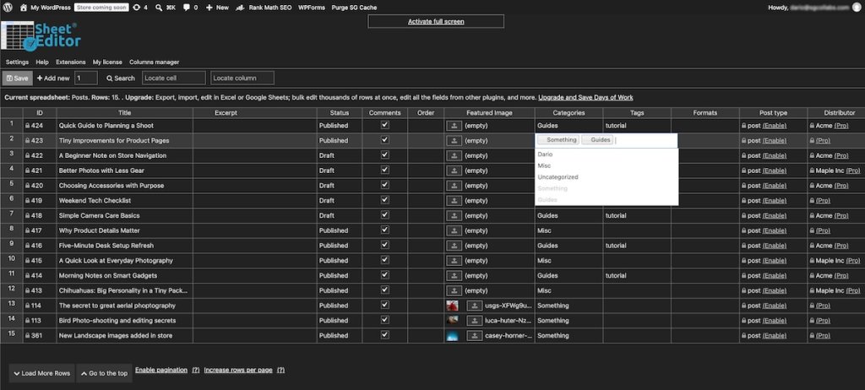Viewport: 865px width, 390px height.
Task: Click the Save button
Action: click(x=17, y=79)
